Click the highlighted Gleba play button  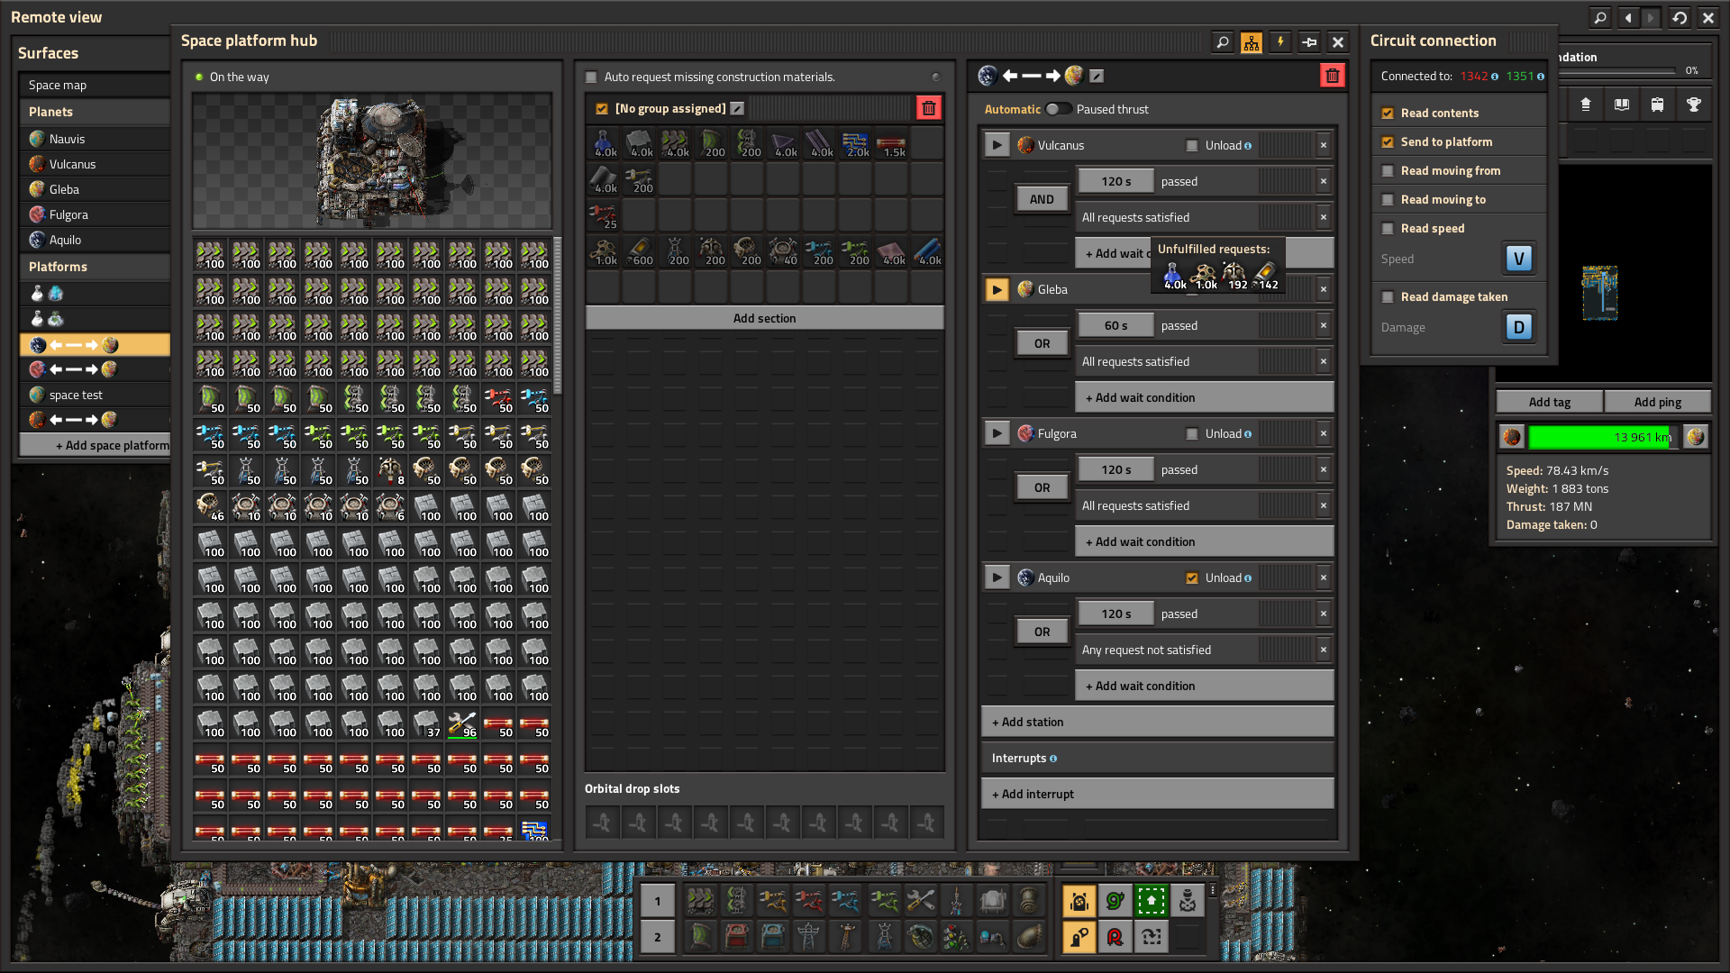click(997, 289)
